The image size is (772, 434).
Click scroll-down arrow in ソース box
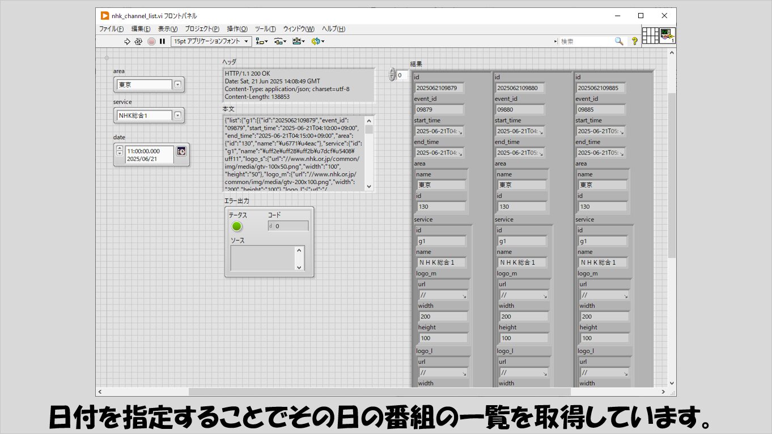pyautogui.click(x=299, y=267)
